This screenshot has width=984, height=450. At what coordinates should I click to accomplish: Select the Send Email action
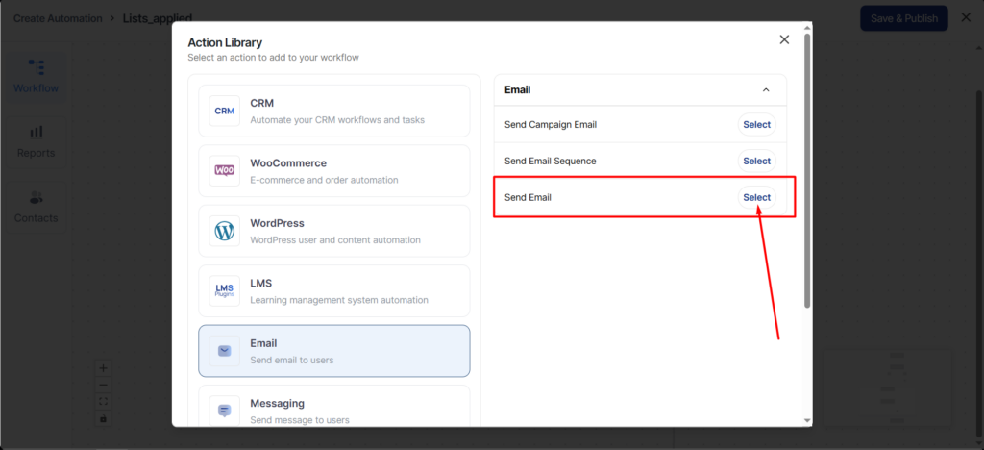point(756,197)
